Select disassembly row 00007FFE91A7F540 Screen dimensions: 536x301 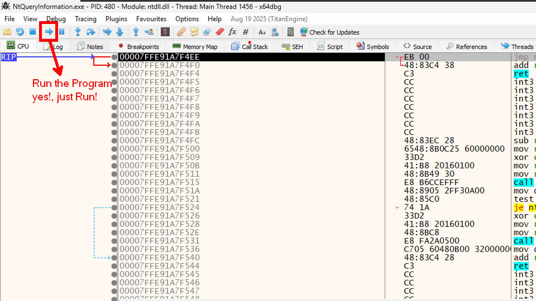point(160,258)
